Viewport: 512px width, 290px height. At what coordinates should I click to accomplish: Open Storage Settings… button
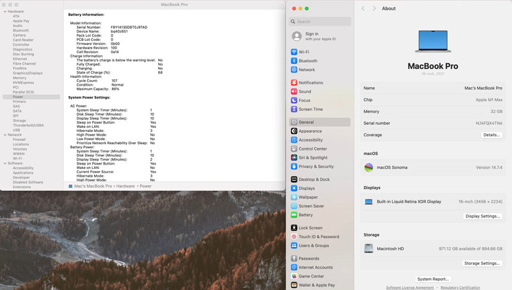(x=482, y=263)
